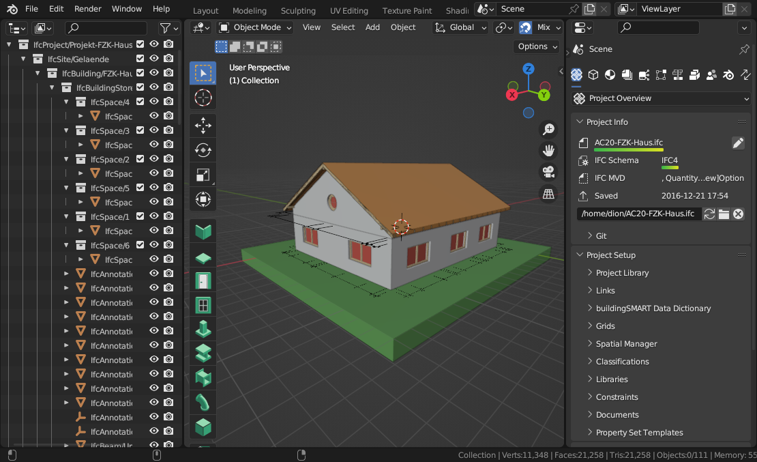
Task: Switch to the Sculpting workspace tab
Action: (x=298, y=10)
